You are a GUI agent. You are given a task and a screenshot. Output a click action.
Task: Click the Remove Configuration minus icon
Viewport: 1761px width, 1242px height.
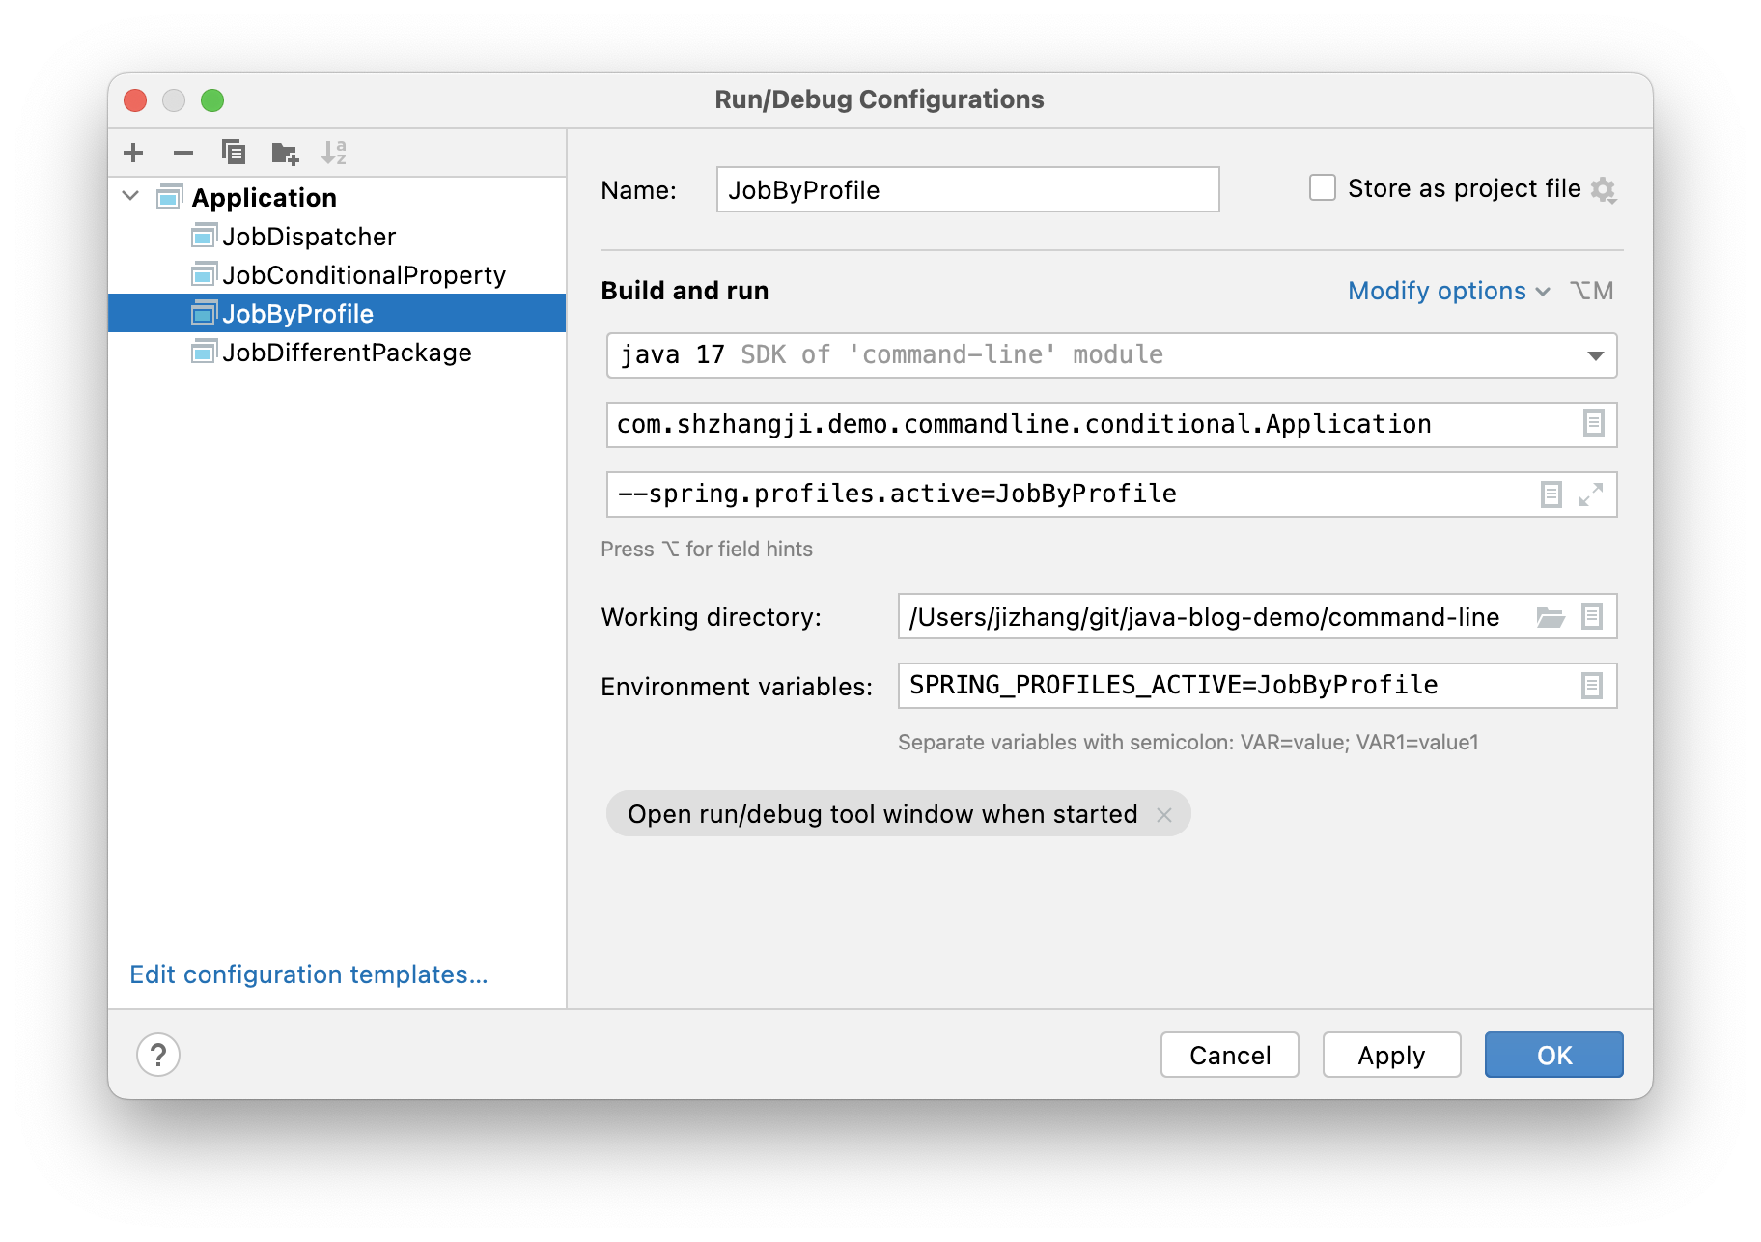click(183, 153)
